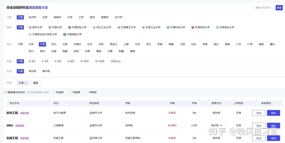Expand the 周末班 dropdown in MBA row
Viewport: 285px width, 143px height.
[221, 126]
